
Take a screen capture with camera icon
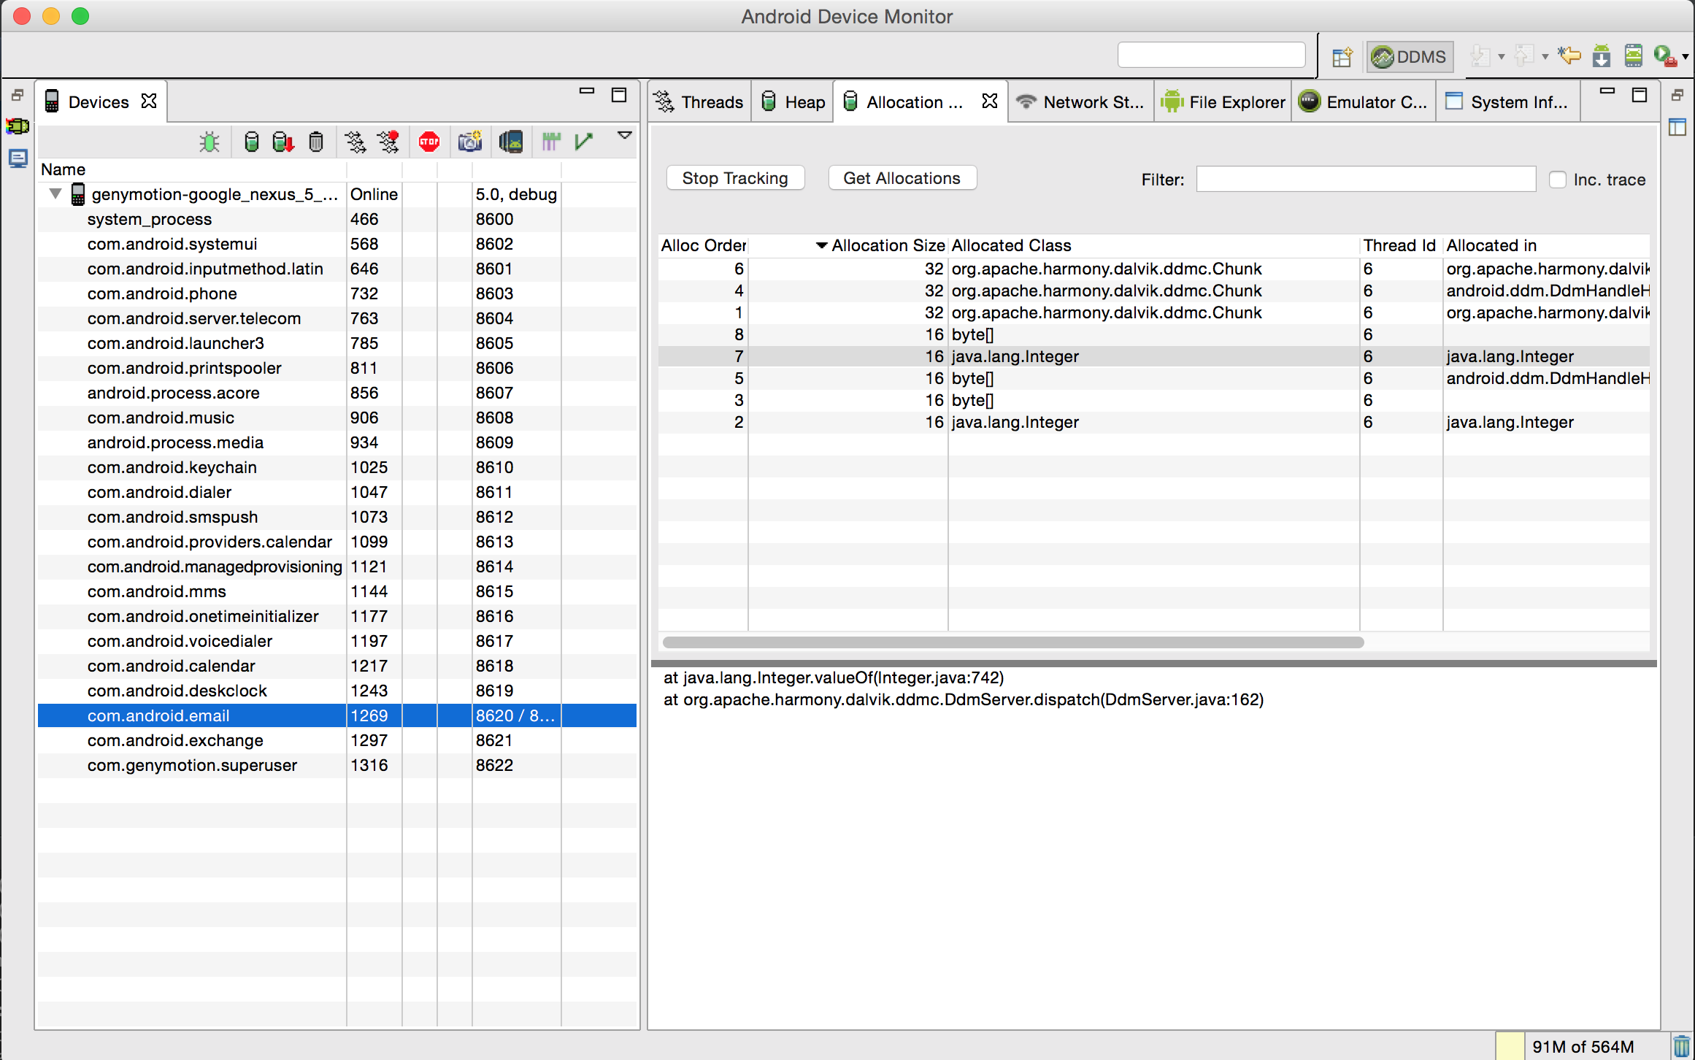point(470,142)
